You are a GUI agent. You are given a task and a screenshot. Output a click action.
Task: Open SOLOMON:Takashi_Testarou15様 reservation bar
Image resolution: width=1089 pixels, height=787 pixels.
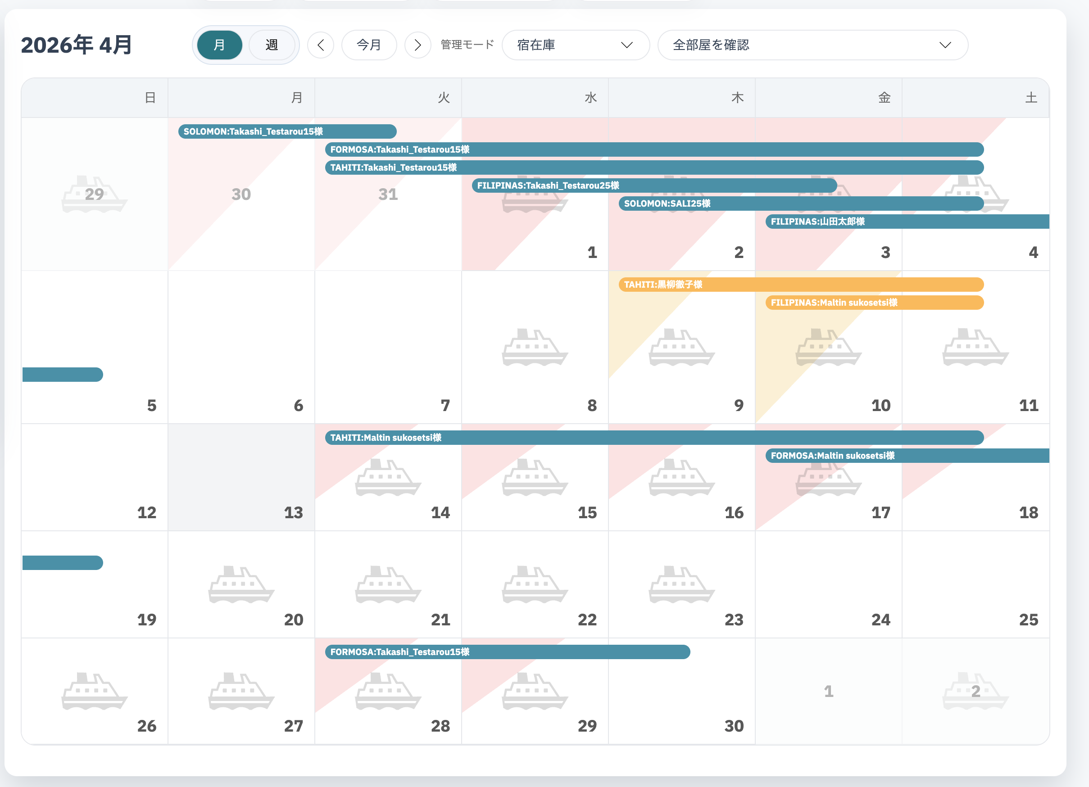coord(287,131)
